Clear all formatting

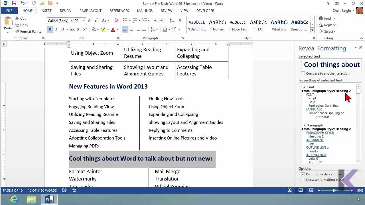point(116,20)
